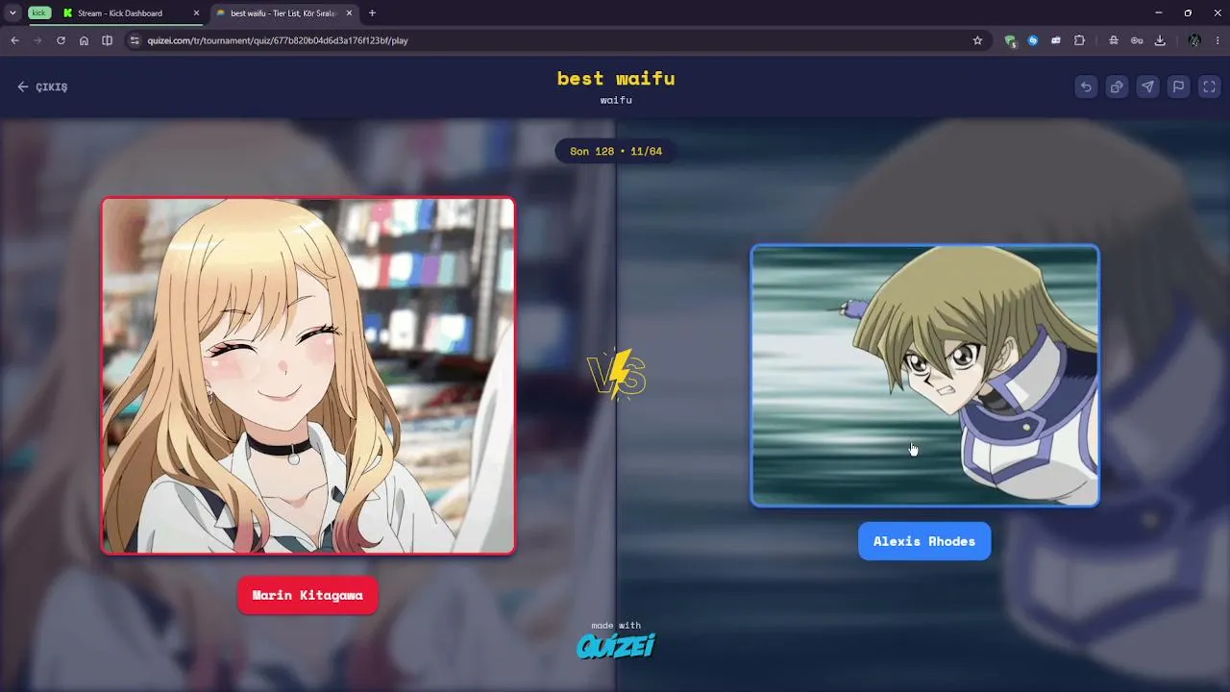Bookmark this page with the star icon

coord(977,40)
